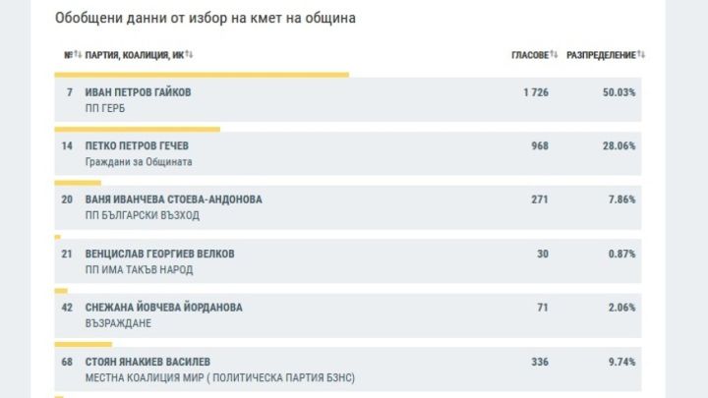
Task: Click the 1 726 votes value
Action: click(x=536, y=92)
